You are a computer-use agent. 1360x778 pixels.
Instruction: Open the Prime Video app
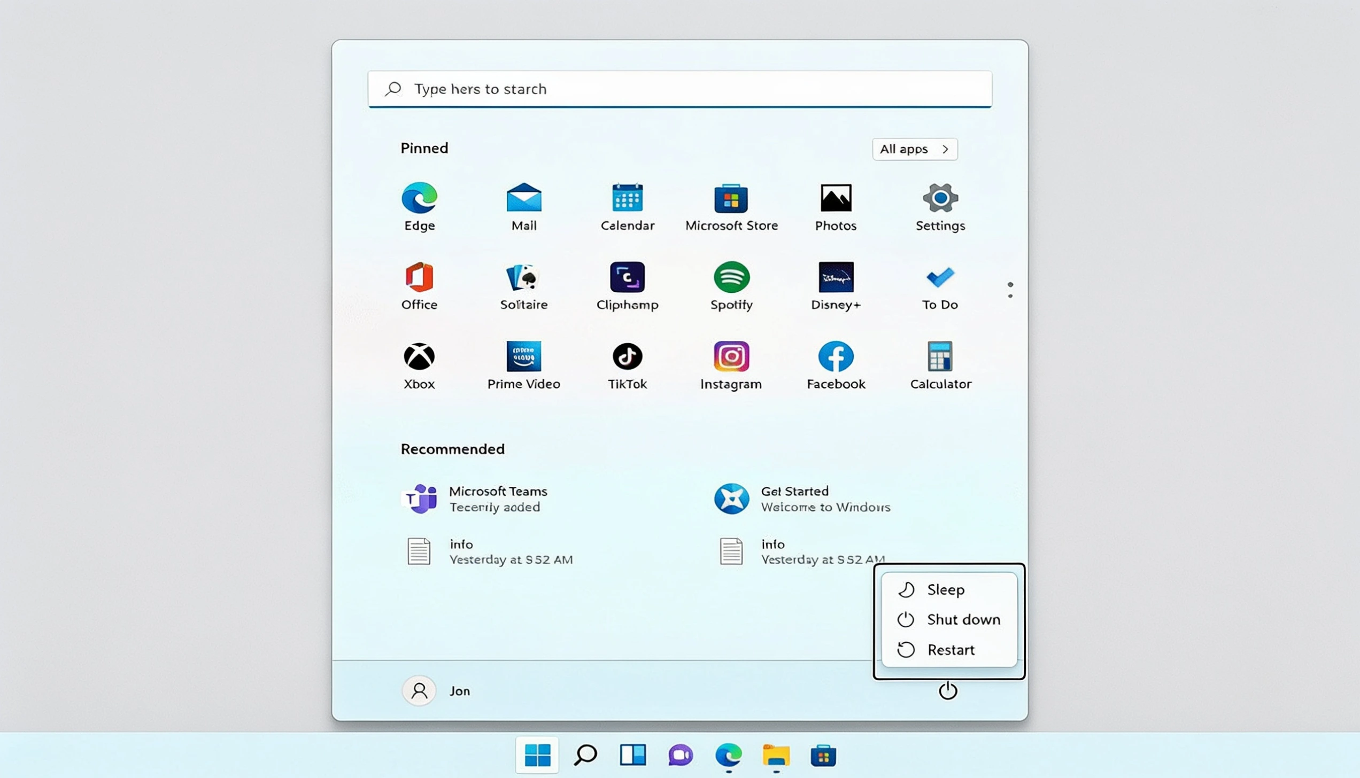tap(524, 365)
